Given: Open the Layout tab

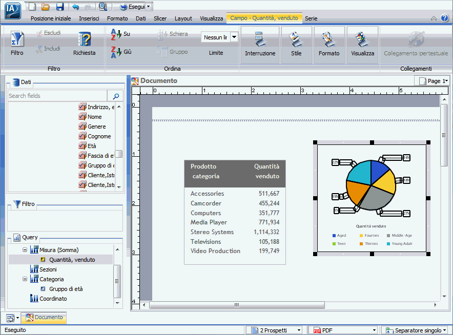Looking at the screenshot, I should coord(183,18).
